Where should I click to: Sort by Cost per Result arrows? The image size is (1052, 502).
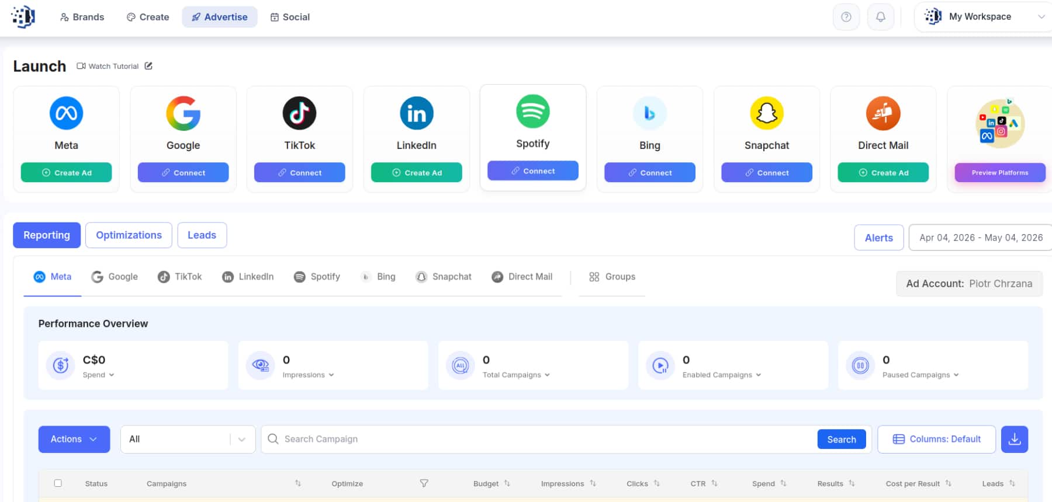point(948,483)
